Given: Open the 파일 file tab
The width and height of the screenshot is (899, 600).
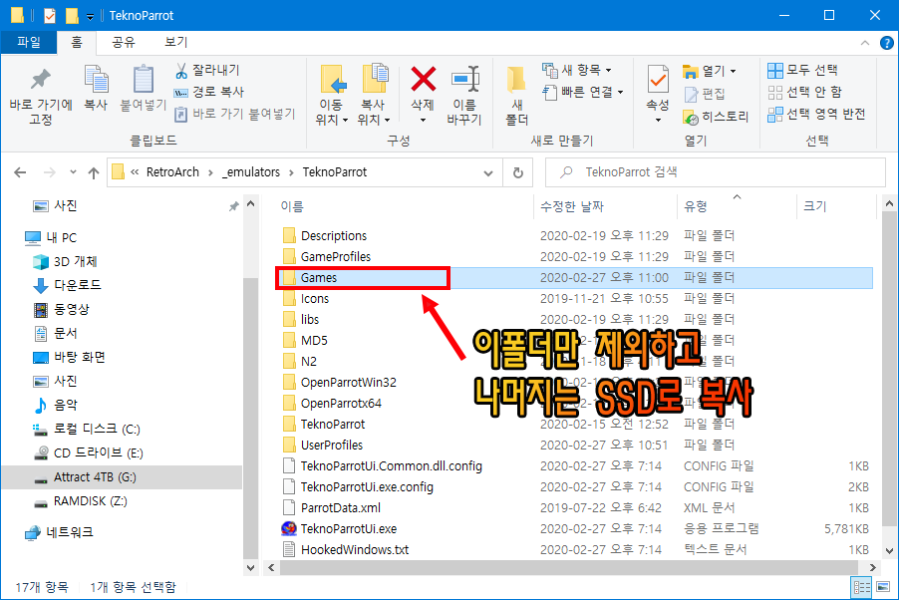Looking at the screenshot, I should (29, 43).
